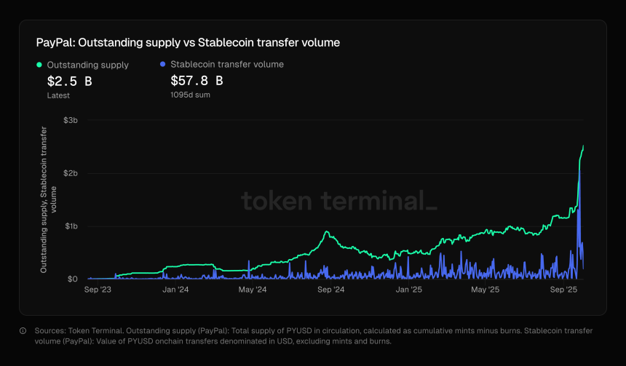Toggle the Stablecoin transfer volume legend label
The image size is (626, 366).
coord(226,65)
